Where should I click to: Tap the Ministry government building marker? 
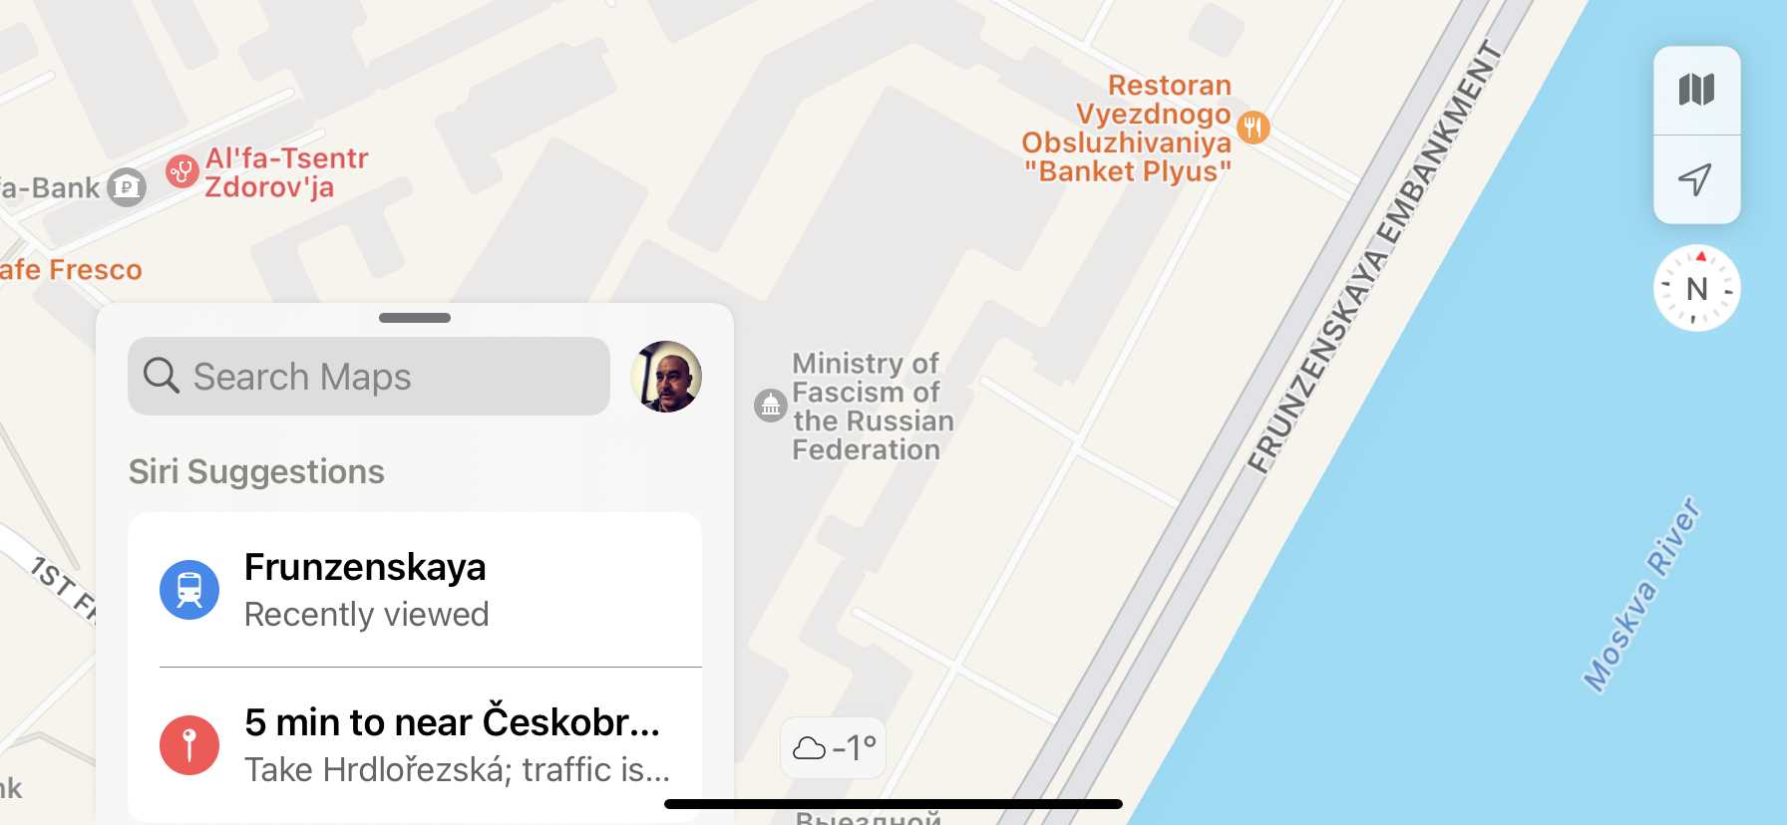tap(771, 406)
